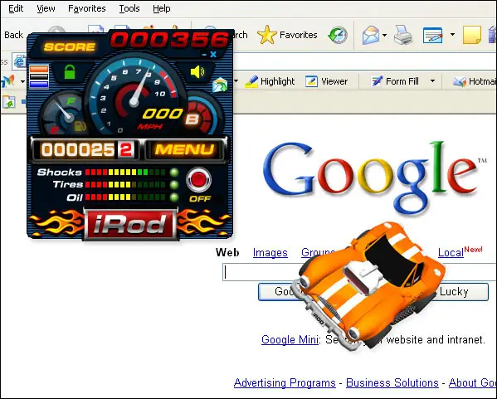The width and height of the screenshot is (497, 399).
Task: Click the Favorites star toolbar button
Action: click(287, 35)
